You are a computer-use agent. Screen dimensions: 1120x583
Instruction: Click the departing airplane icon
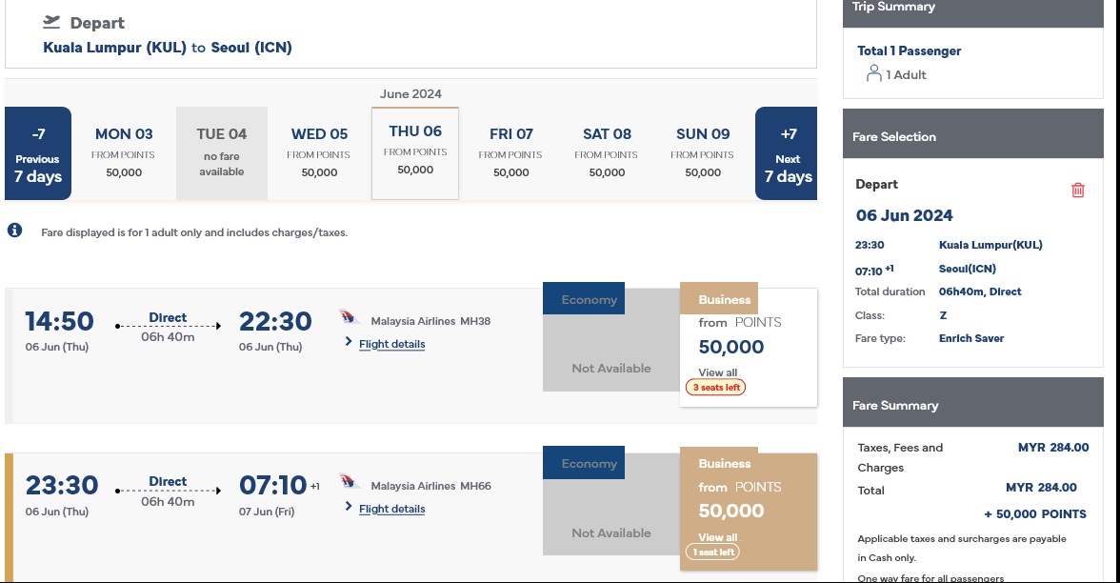[x=51, y=22]
